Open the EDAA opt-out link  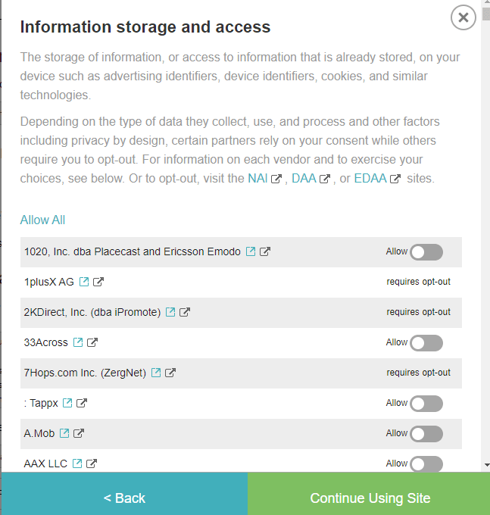(x=370, y=178)
